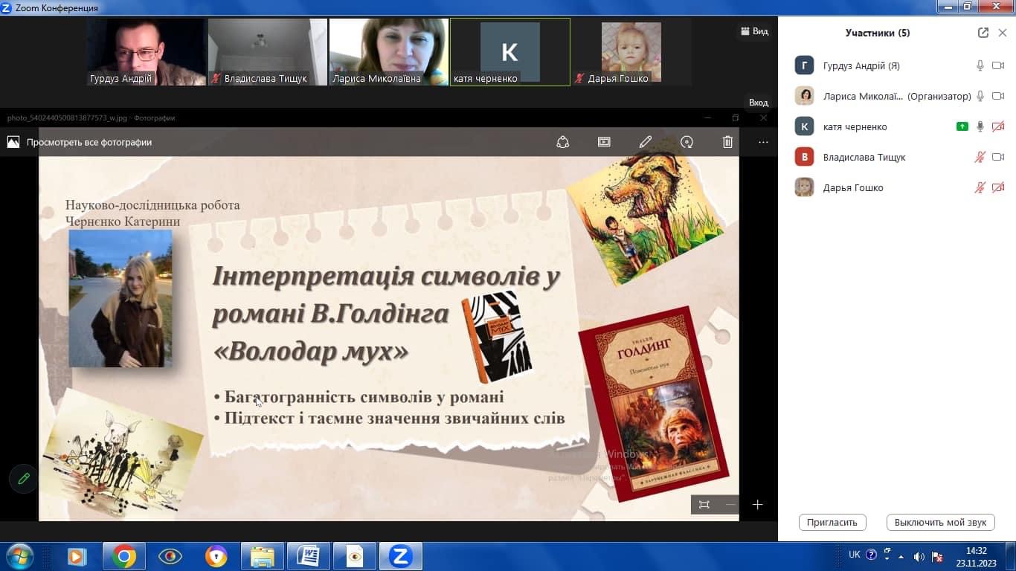Viewport: 1016px width, 571px height.
Task: Select Дарья Гошко video thumbnail
Action: coord(631,52)
